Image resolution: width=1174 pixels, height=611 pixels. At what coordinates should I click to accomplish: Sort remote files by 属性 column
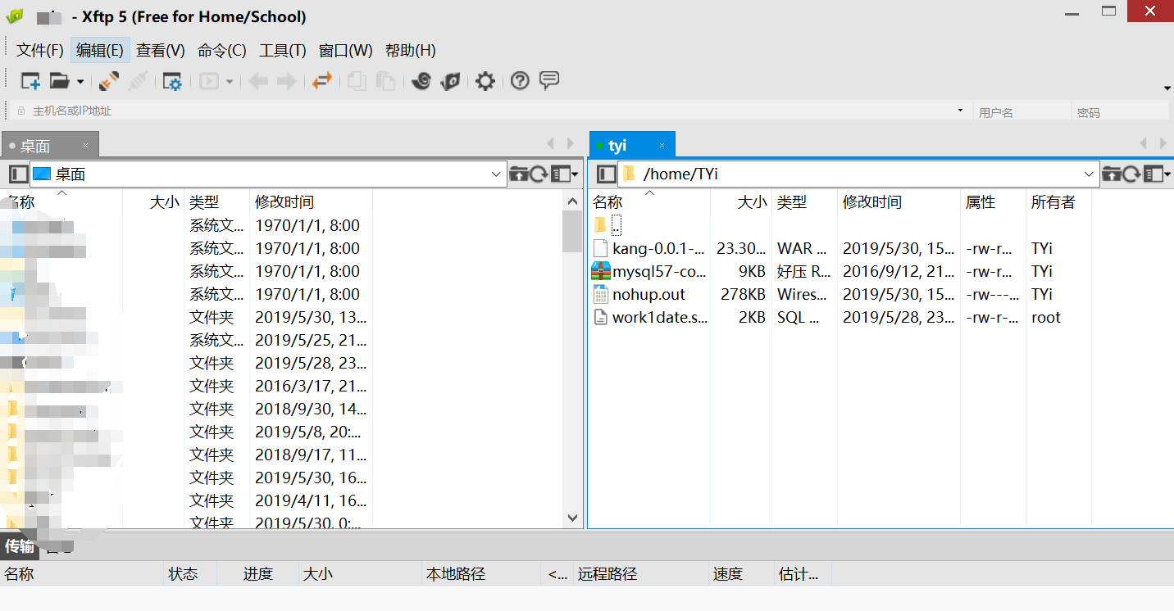tap(993, 201)
